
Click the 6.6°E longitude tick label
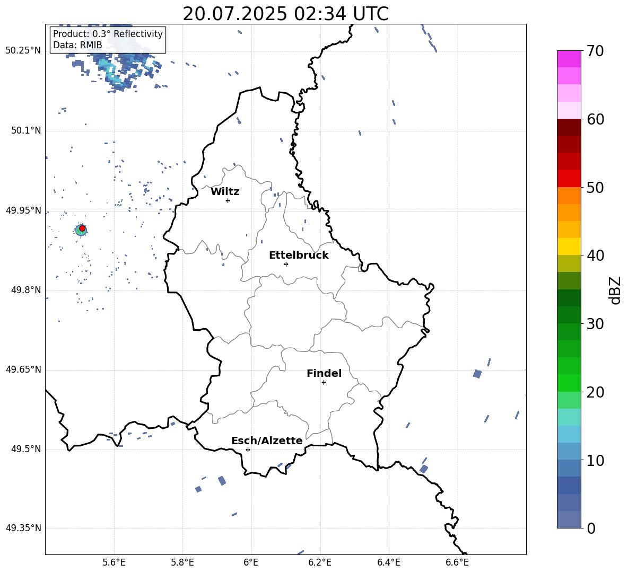457,562
